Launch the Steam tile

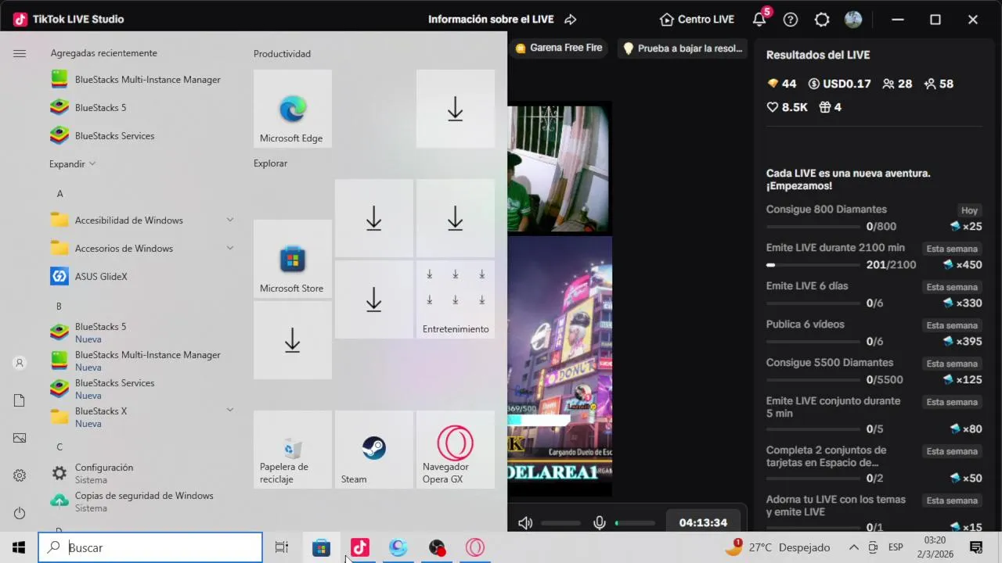374,450
